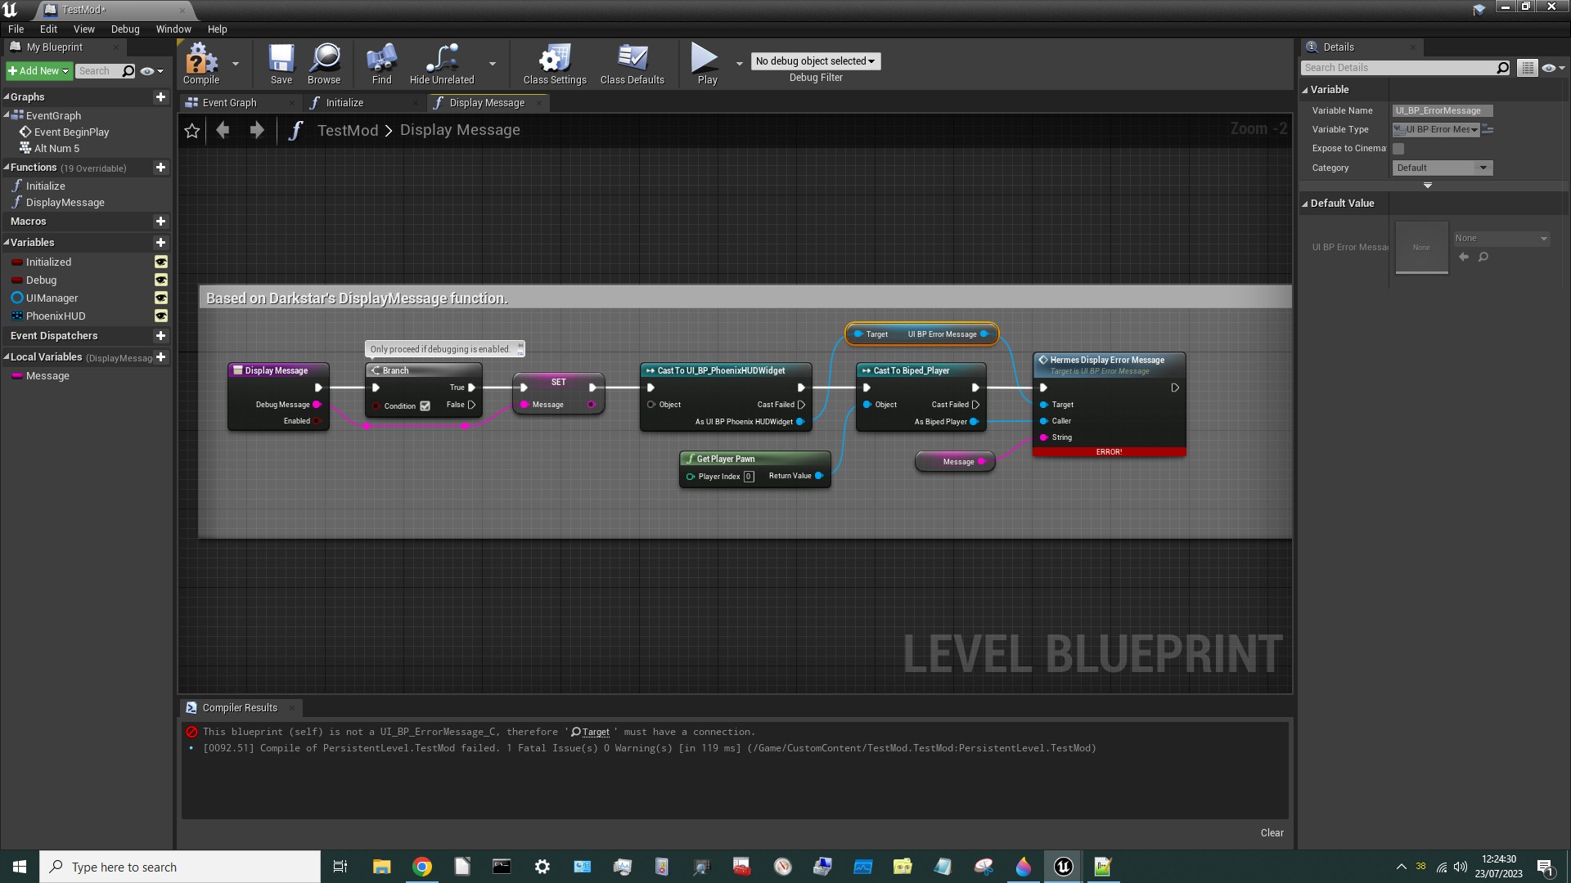Select Message local variable

point(47,376)
